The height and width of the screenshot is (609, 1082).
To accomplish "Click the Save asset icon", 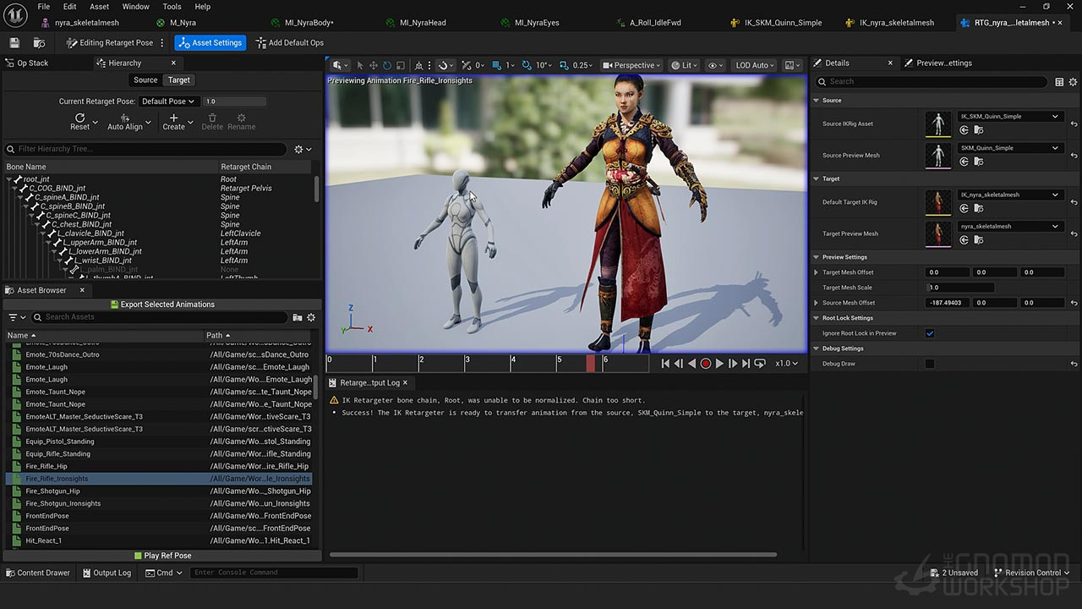I will [x=14, y=42].
